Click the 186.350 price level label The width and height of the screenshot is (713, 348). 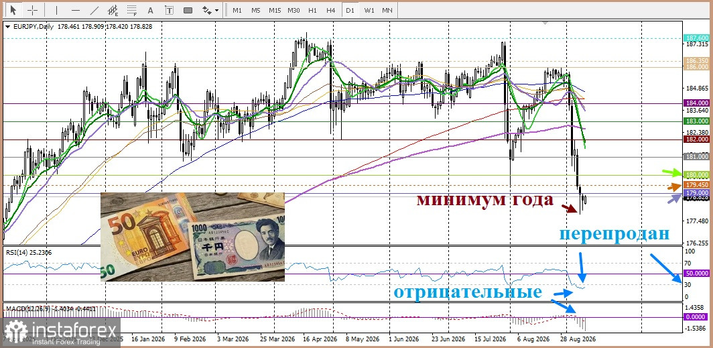[696, 60]
